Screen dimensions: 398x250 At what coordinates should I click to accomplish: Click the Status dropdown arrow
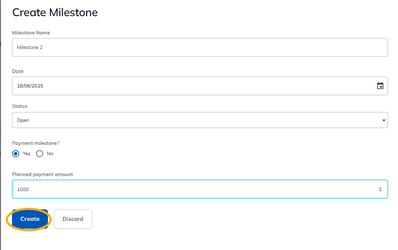tap(384, 120)
